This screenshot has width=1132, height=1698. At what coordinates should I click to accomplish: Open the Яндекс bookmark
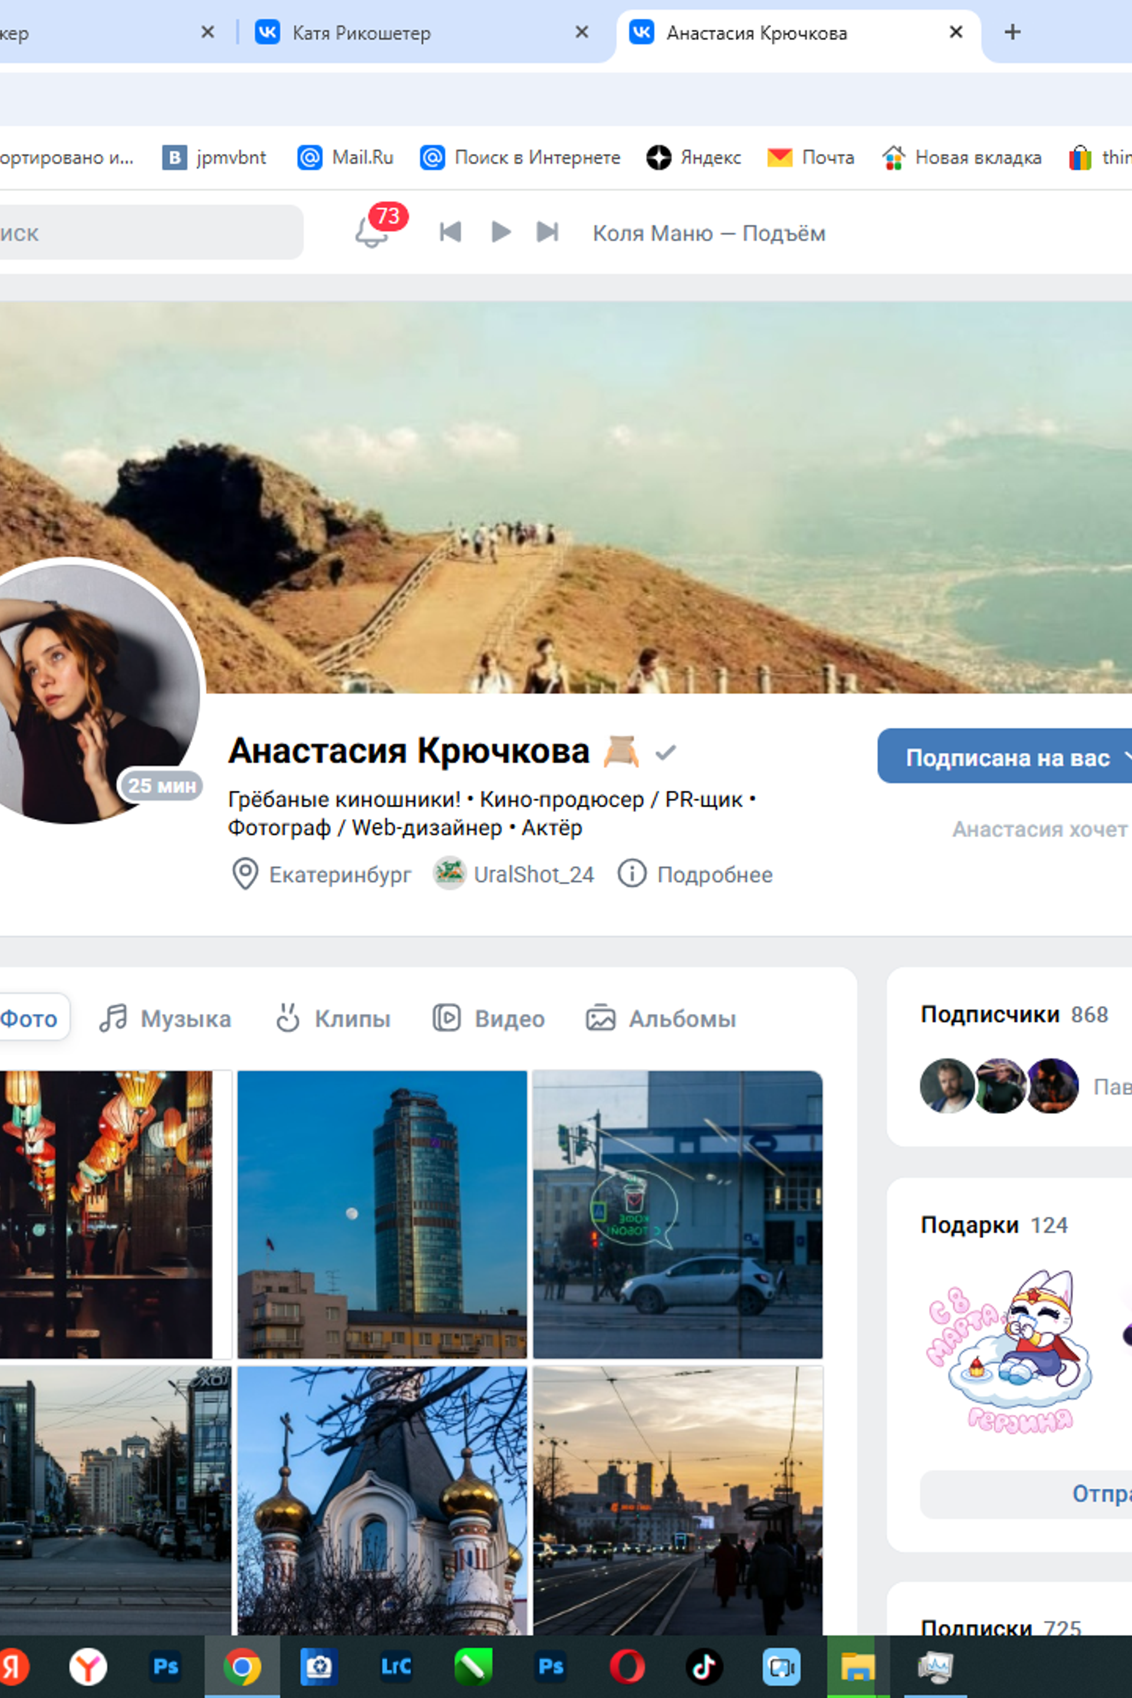point(694,157)
